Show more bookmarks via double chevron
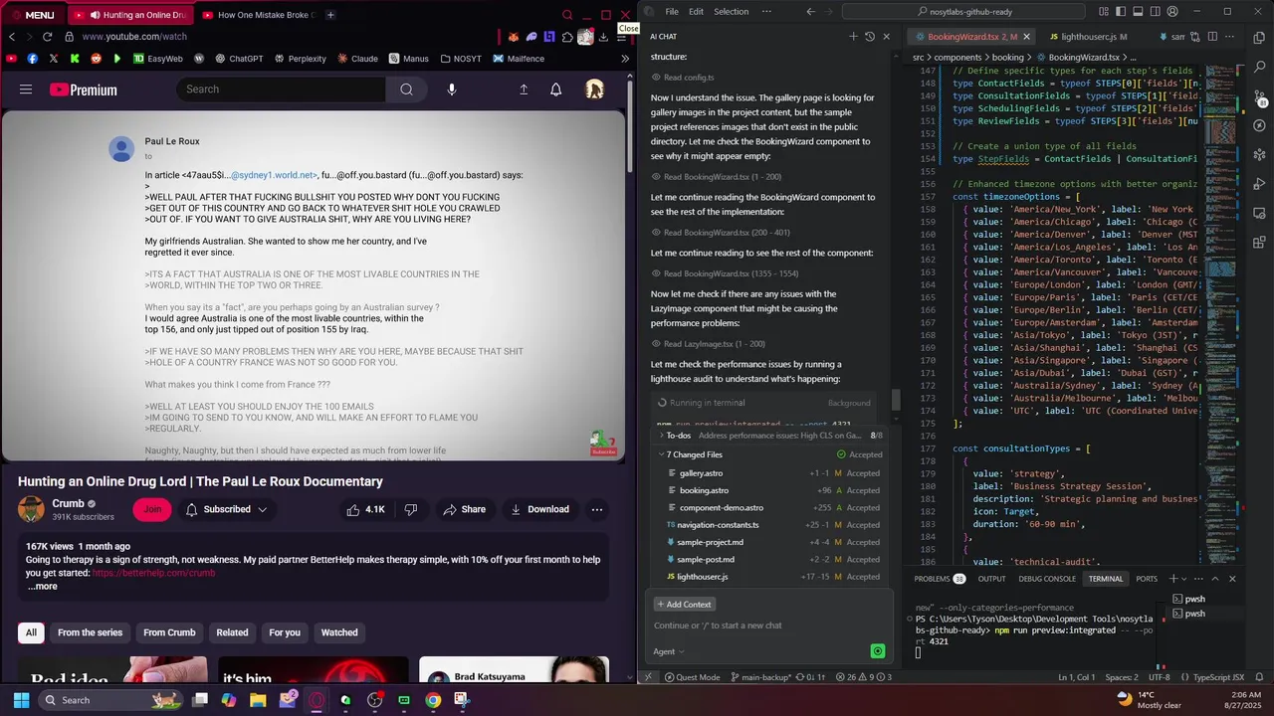1274x716 pixels. coord(625,59)
